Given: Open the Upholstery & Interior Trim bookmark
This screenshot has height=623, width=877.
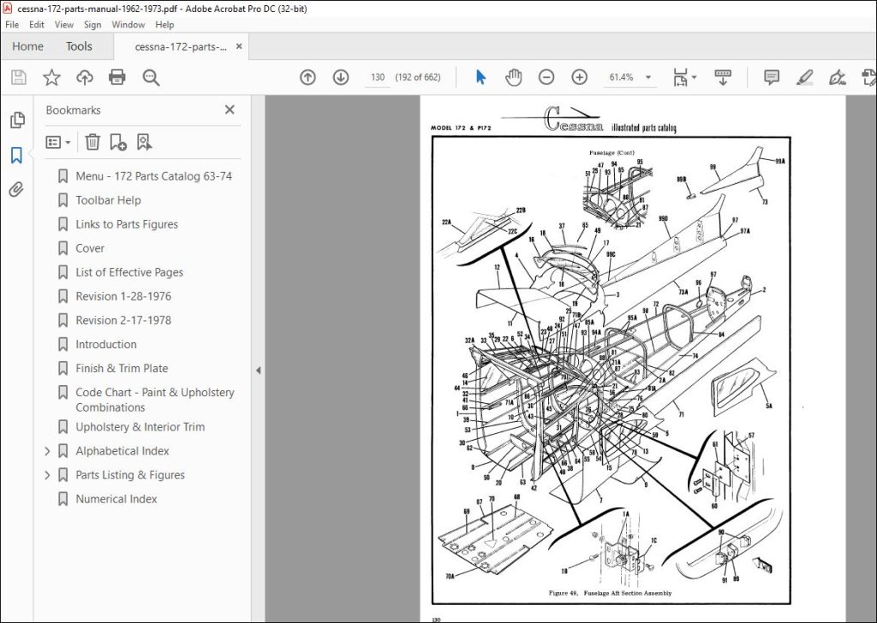Looking at the screenshot, I should [x=140, y=427].
